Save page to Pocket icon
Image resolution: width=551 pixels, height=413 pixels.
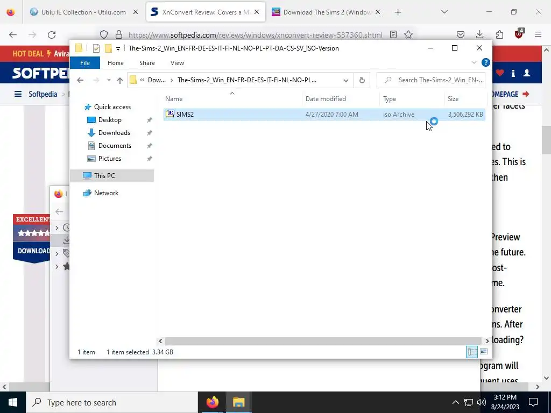point(461,34)
